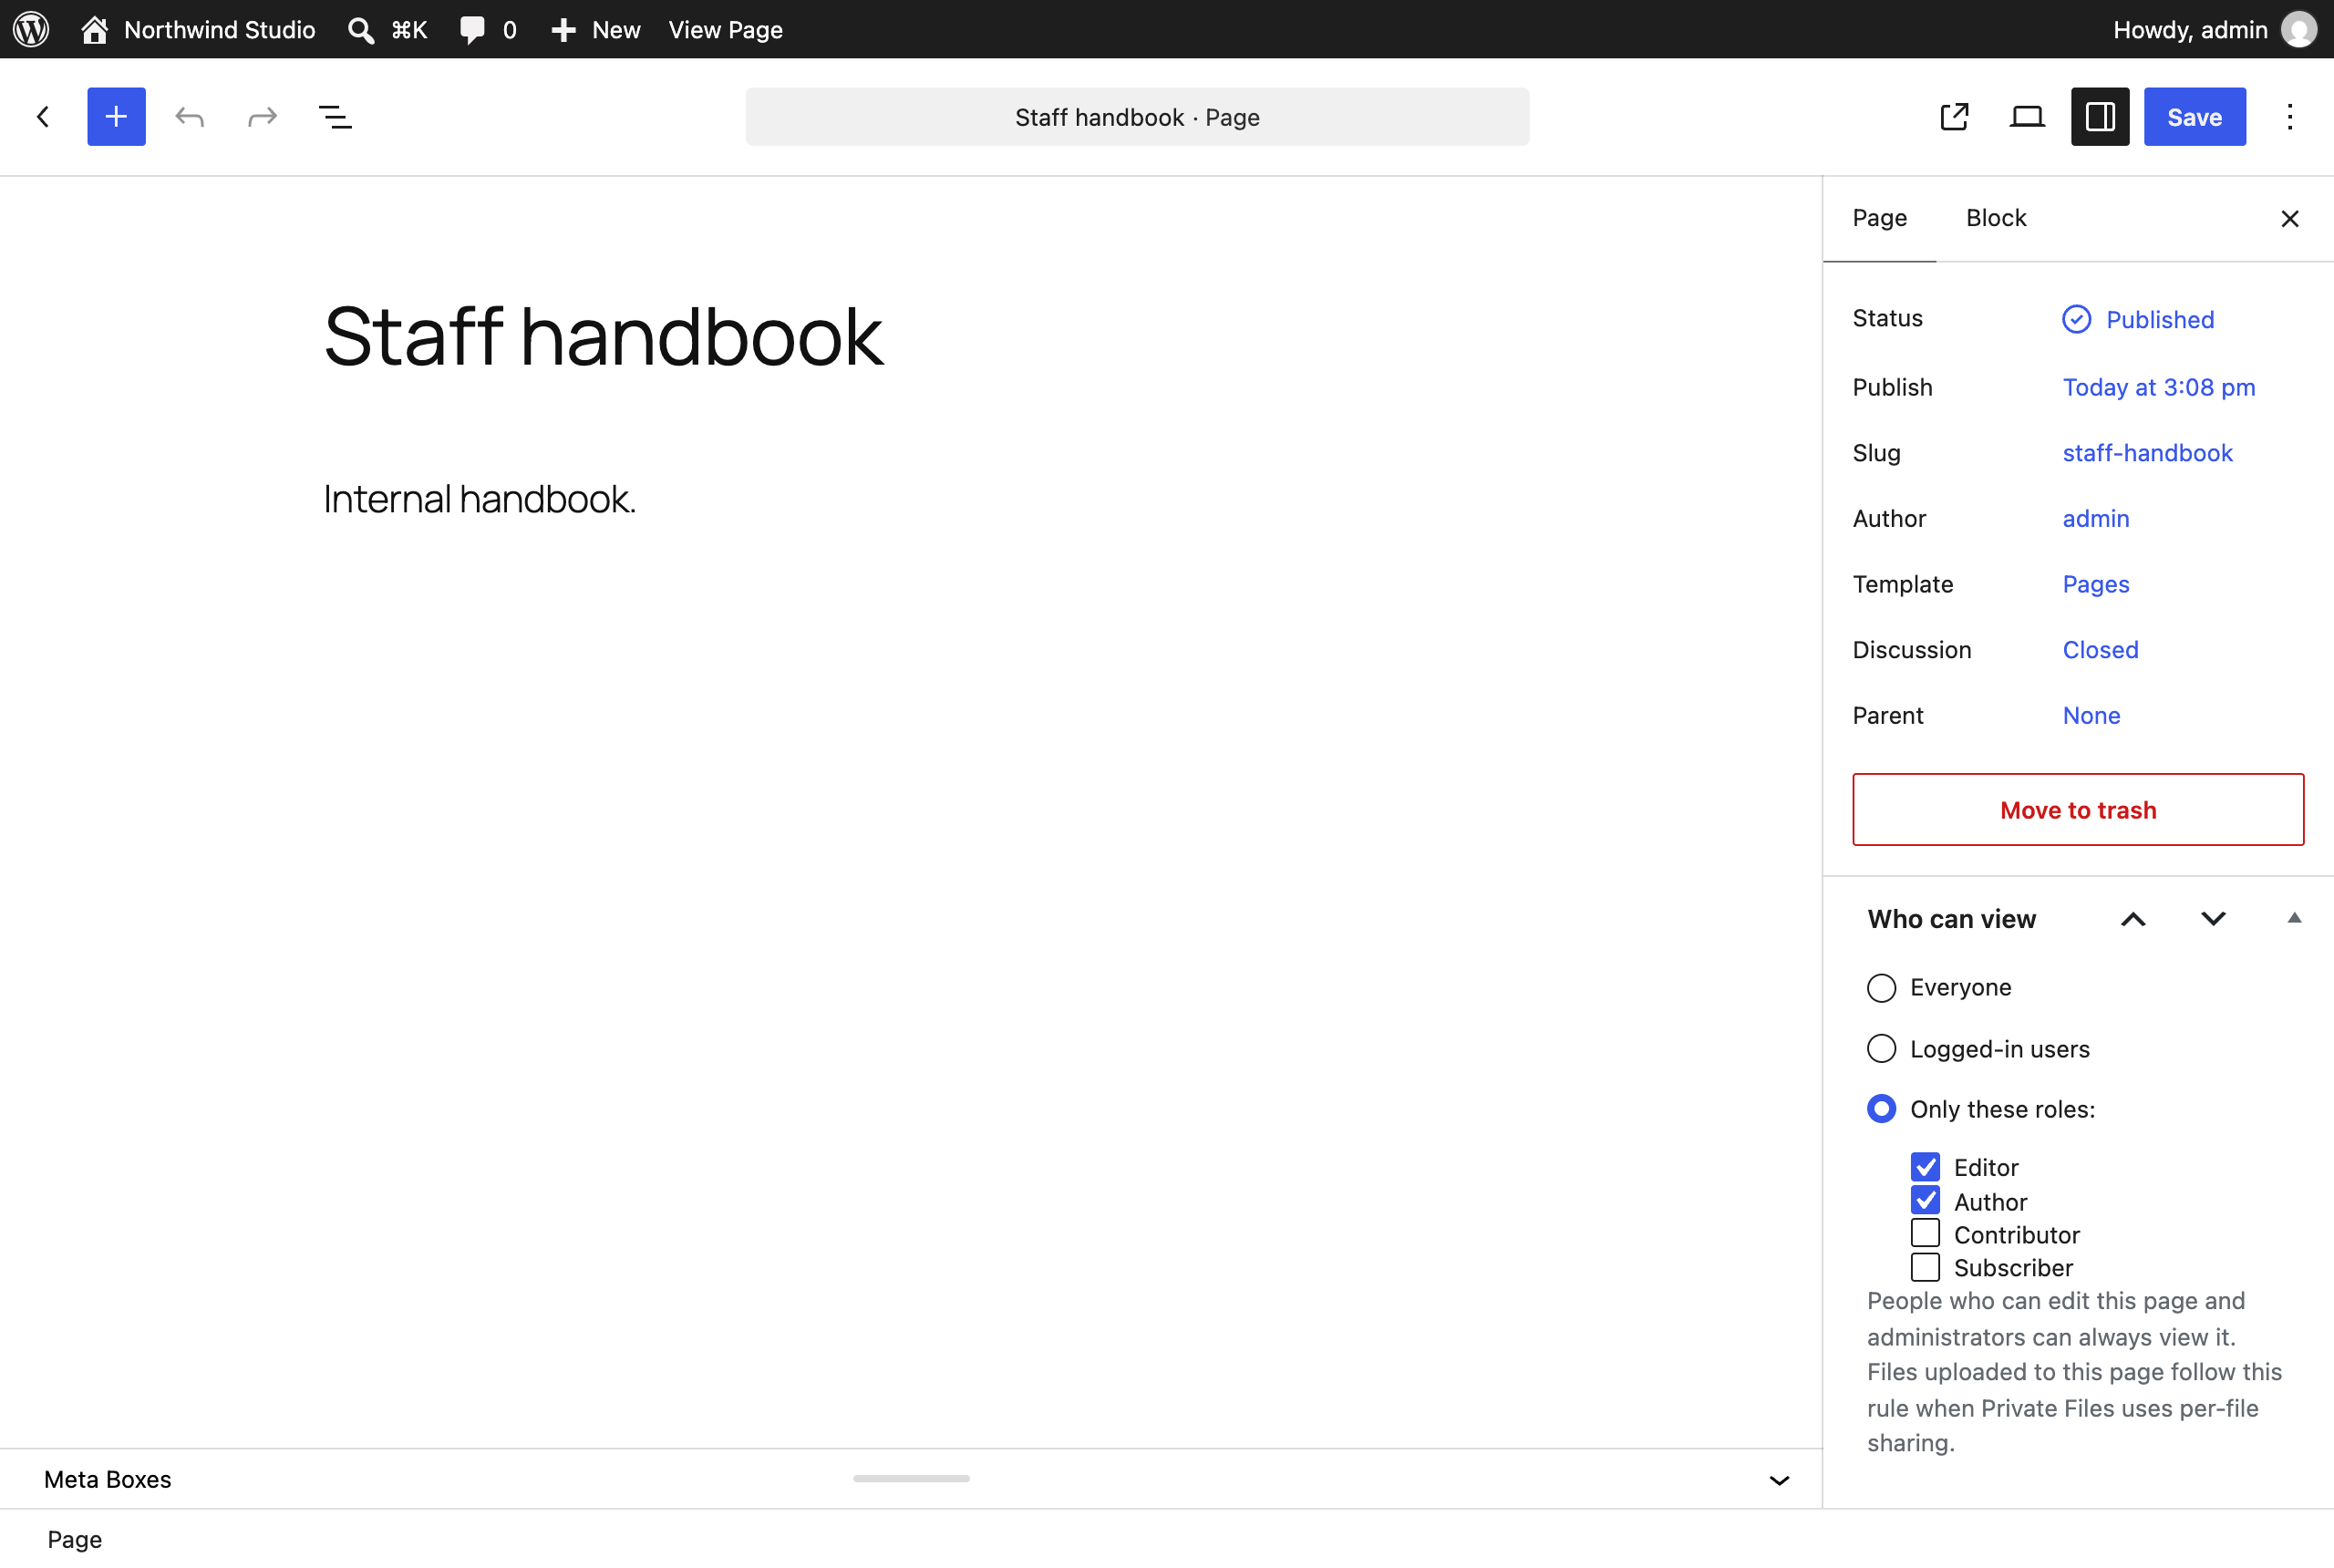Toggle the settings sidebar panel
Screen dimensions: 2334x1568
pyautogui.click(x=2100, y=117)
